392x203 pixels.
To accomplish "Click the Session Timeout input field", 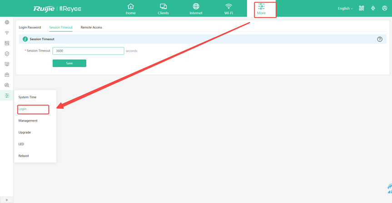I will click(88, 51).
